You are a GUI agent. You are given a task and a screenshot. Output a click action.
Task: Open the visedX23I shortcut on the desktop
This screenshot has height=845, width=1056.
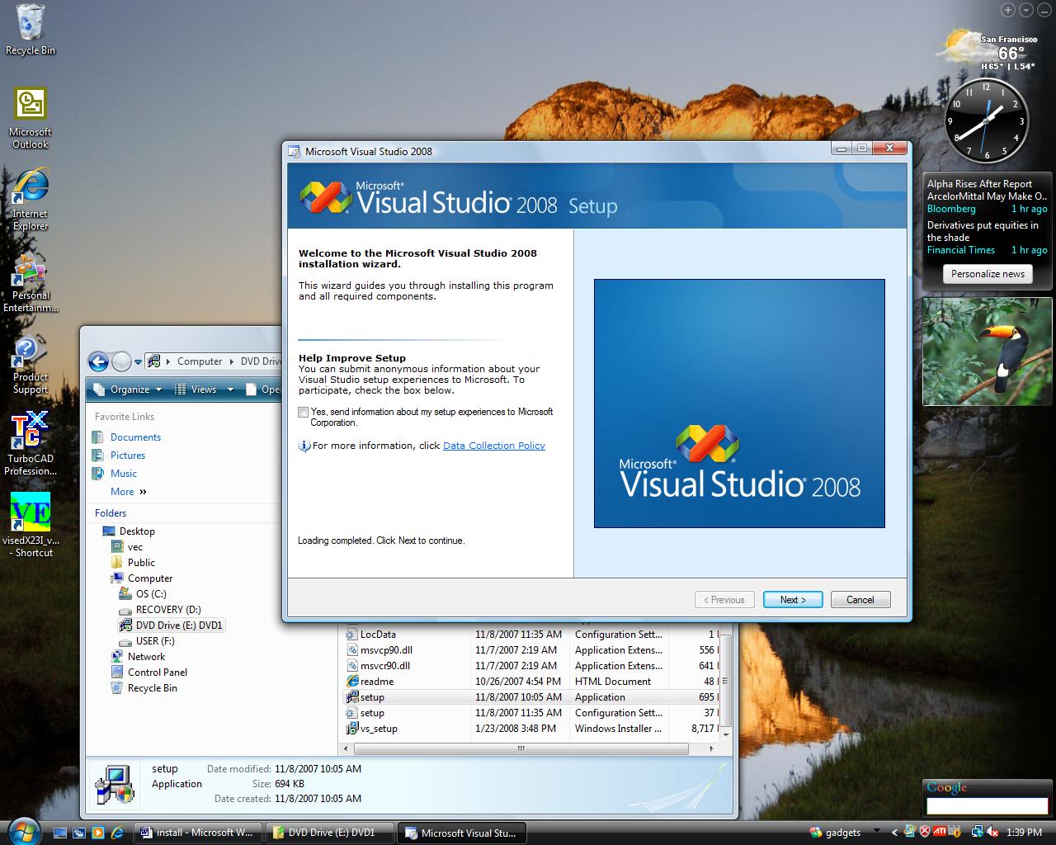tap(31, 526)
